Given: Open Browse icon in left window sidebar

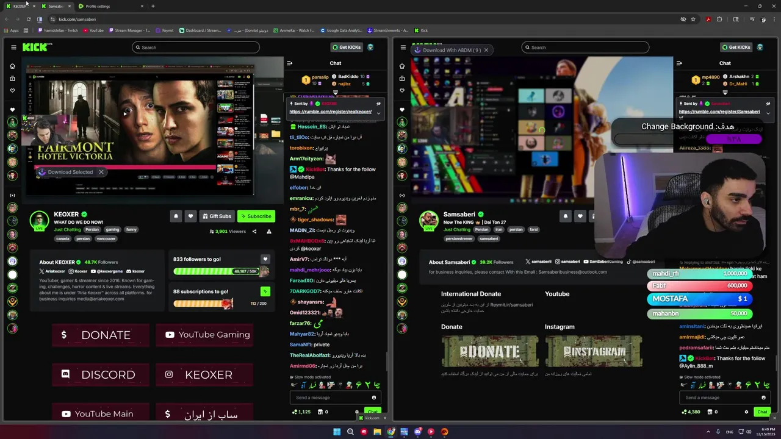Looking at the screenshot, I should [x=12, y=78].
